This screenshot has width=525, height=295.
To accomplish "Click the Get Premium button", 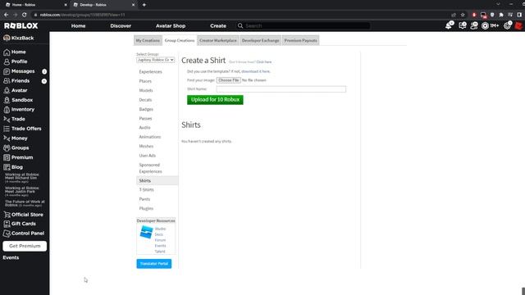I will 25,246.
